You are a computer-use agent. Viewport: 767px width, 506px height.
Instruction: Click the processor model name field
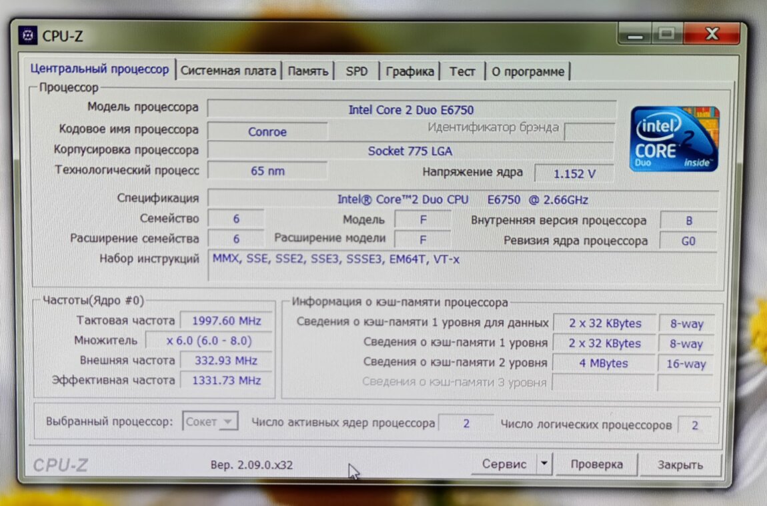411,110
